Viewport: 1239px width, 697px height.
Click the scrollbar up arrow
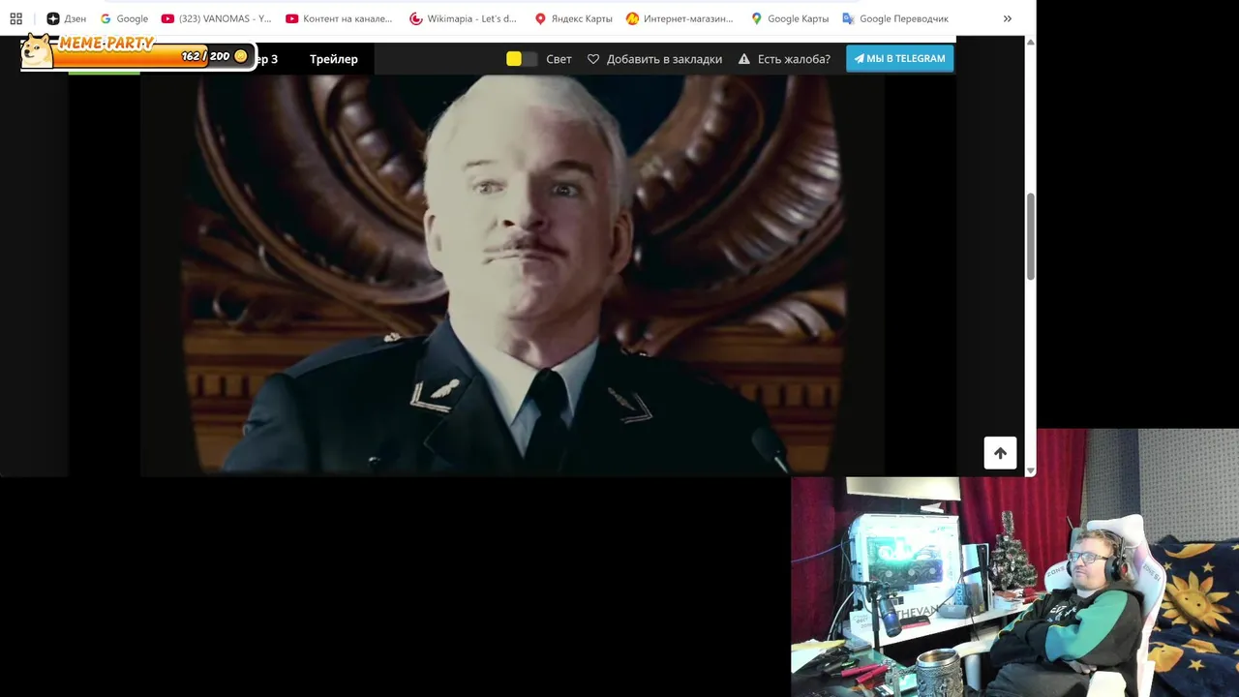[x=1030, y=42]
